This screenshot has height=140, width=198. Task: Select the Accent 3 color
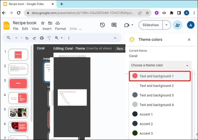(160, 133)
